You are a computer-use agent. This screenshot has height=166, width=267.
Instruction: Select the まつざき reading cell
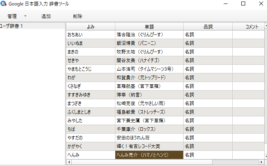(90, 104)
